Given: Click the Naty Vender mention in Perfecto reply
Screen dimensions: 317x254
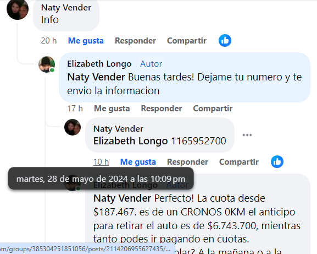Looking at the screenshot, I should (x=122, y=198).
